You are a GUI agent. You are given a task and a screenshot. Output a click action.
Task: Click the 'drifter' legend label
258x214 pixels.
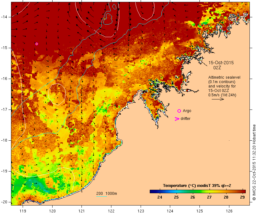point(185,119)
